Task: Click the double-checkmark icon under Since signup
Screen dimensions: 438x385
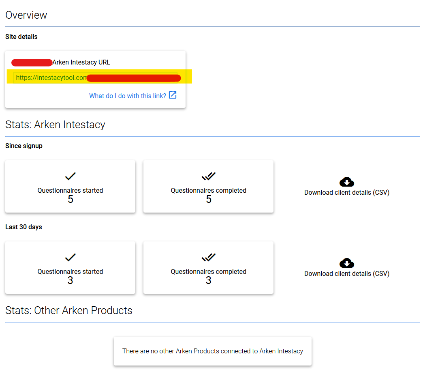Action: [208, 176]
